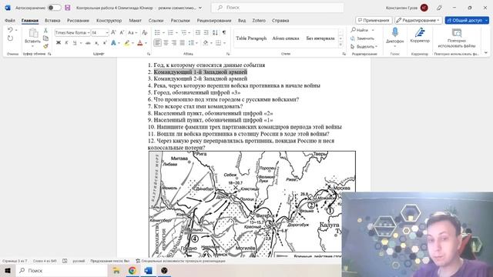Apply the Без интервала style
Screen dimensions: 493x277
[320, 38]
